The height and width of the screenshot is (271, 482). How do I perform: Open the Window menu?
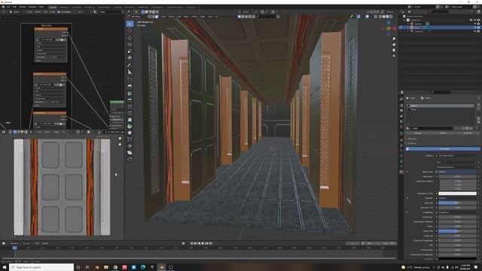tap(32, 7)
